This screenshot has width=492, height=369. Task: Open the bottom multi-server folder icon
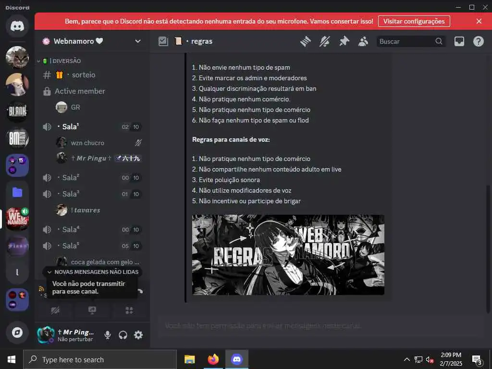click(x=17, y=300)
